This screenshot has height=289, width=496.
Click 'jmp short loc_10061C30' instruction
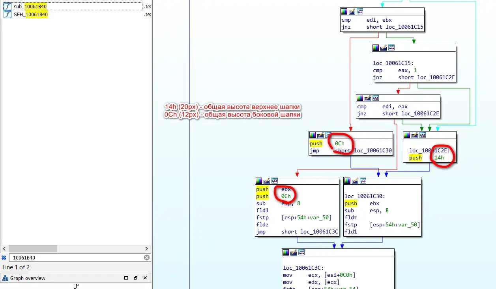[351, 151]
